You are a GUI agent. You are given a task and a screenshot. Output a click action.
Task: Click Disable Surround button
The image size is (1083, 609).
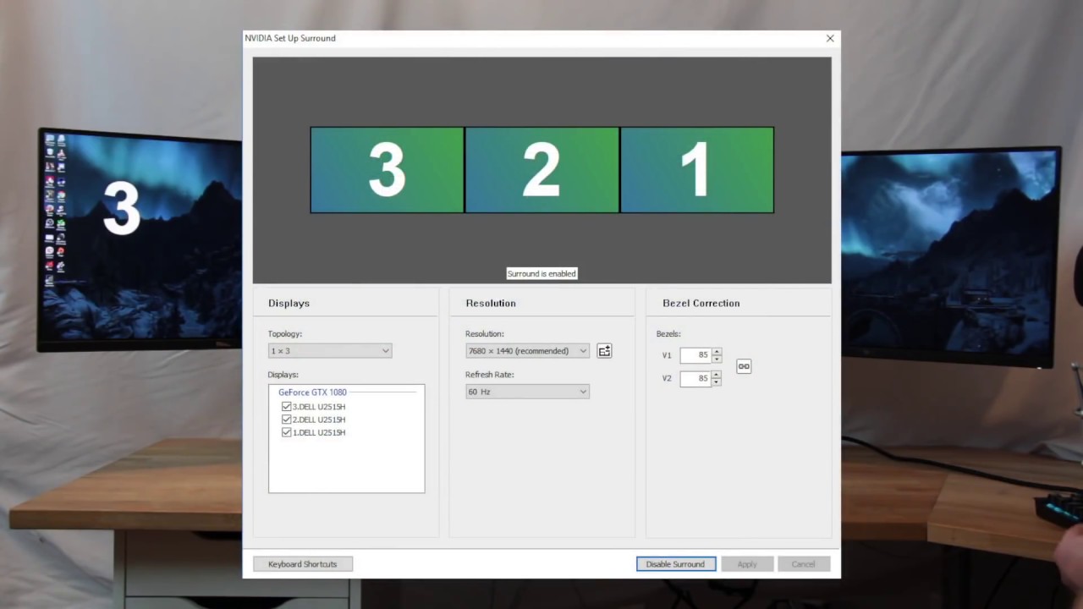pos(676,564)
